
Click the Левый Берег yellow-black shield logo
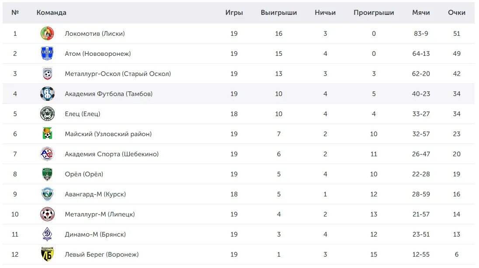(x=47, y=254)
